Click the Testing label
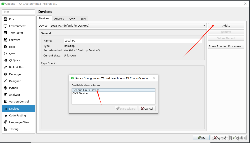This screenshot has width=250, height=143. coord(14,129)
